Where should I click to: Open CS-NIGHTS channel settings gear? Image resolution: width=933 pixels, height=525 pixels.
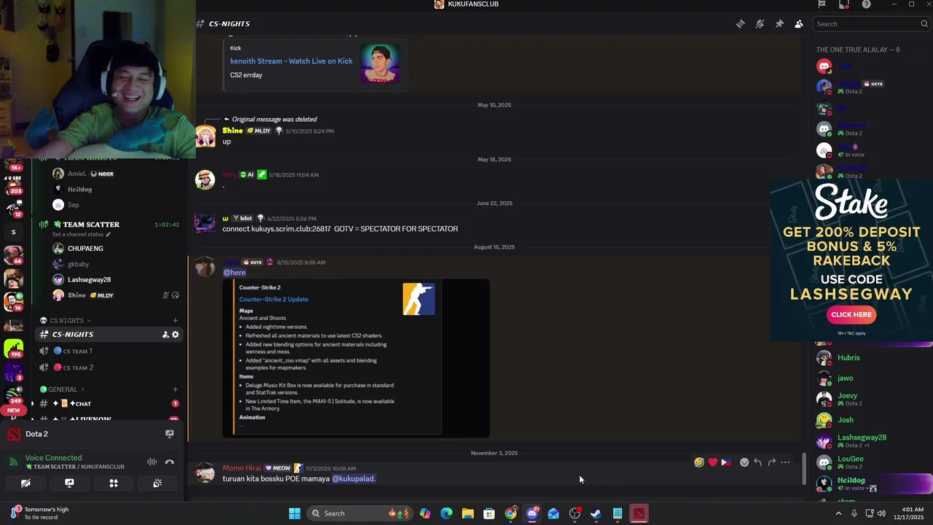point(176,335)
